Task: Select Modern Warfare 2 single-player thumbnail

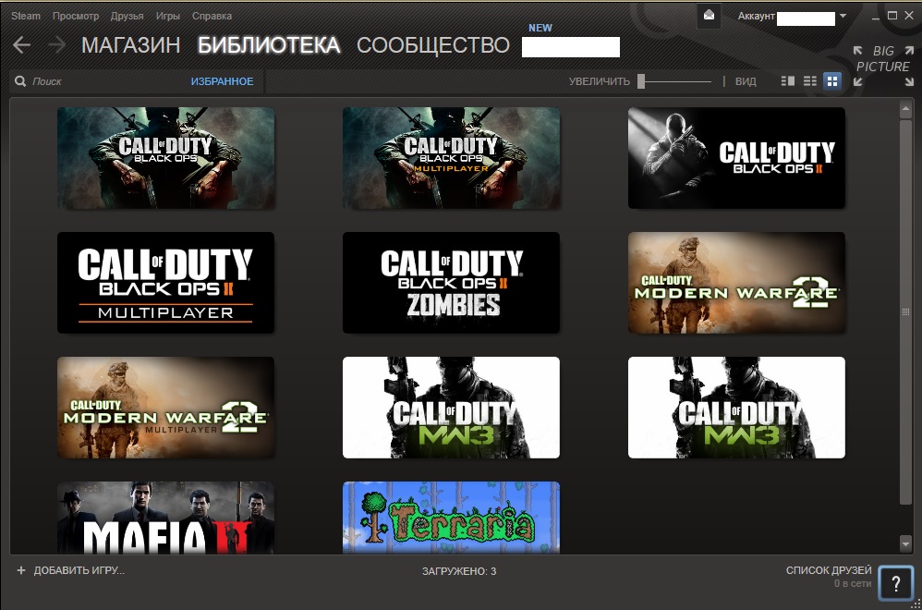Action: [737, 282]
